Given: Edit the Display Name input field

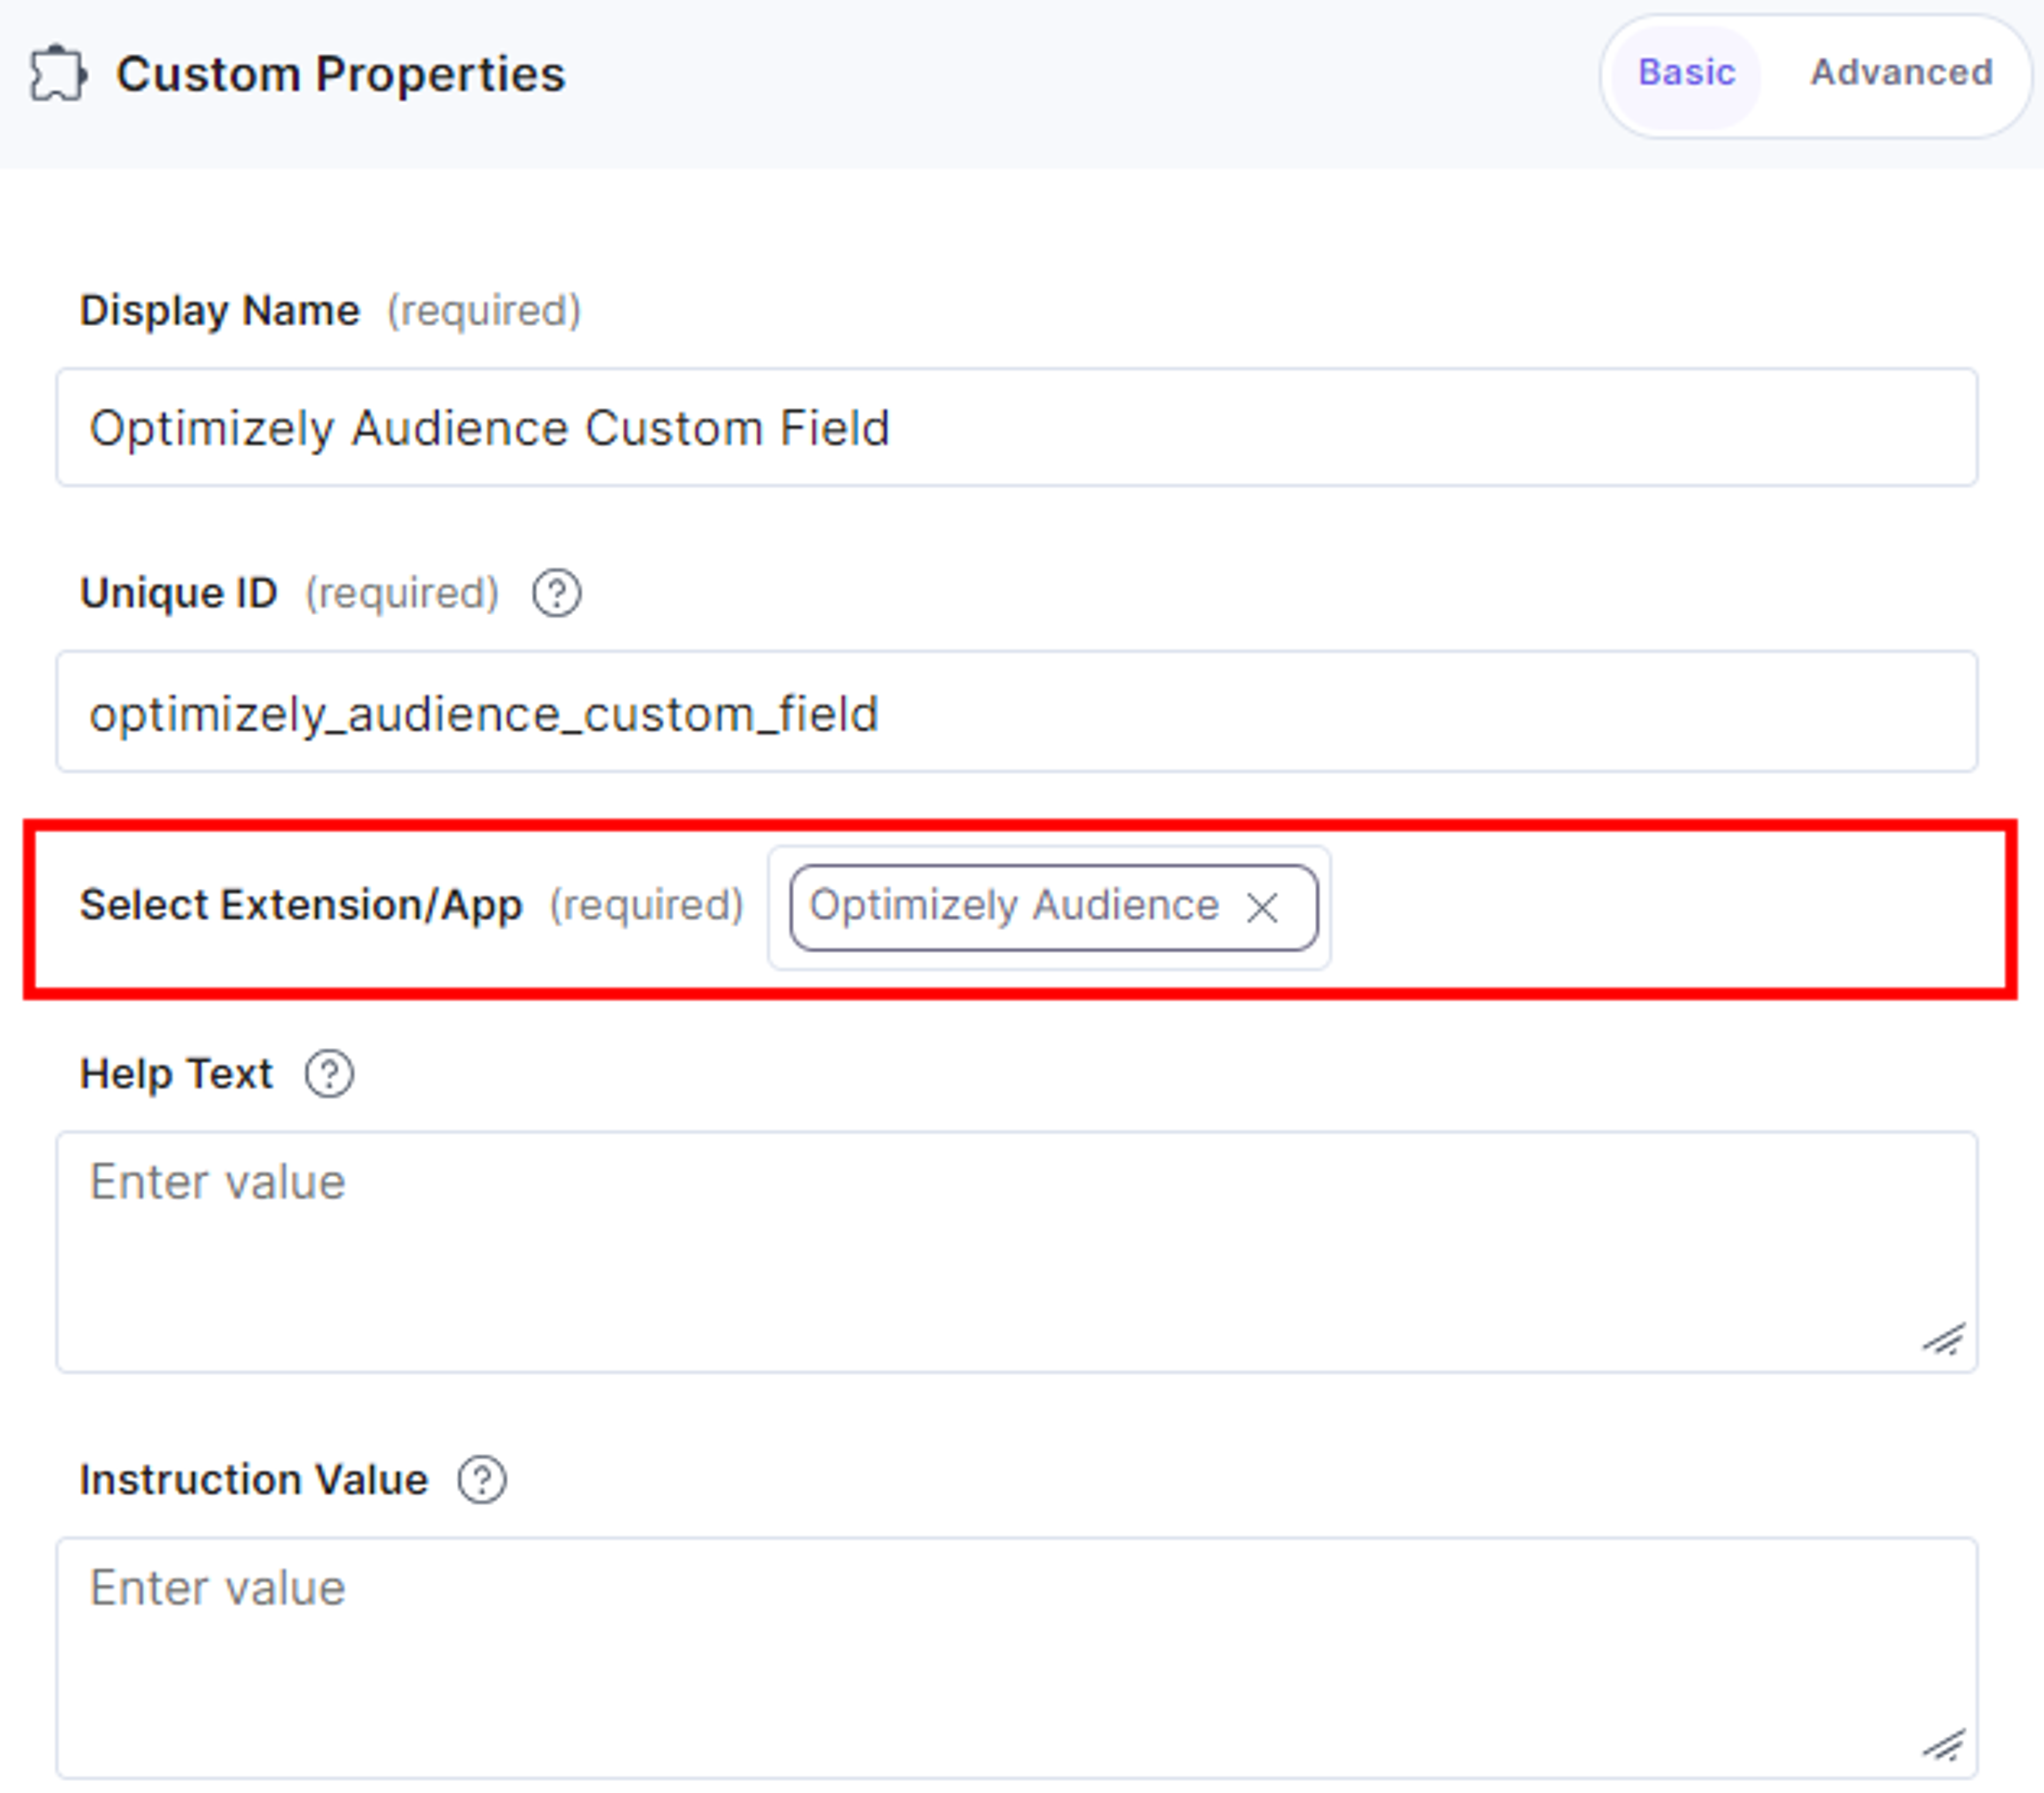Looking at the screenshot, I should [x=1016, y=428].
